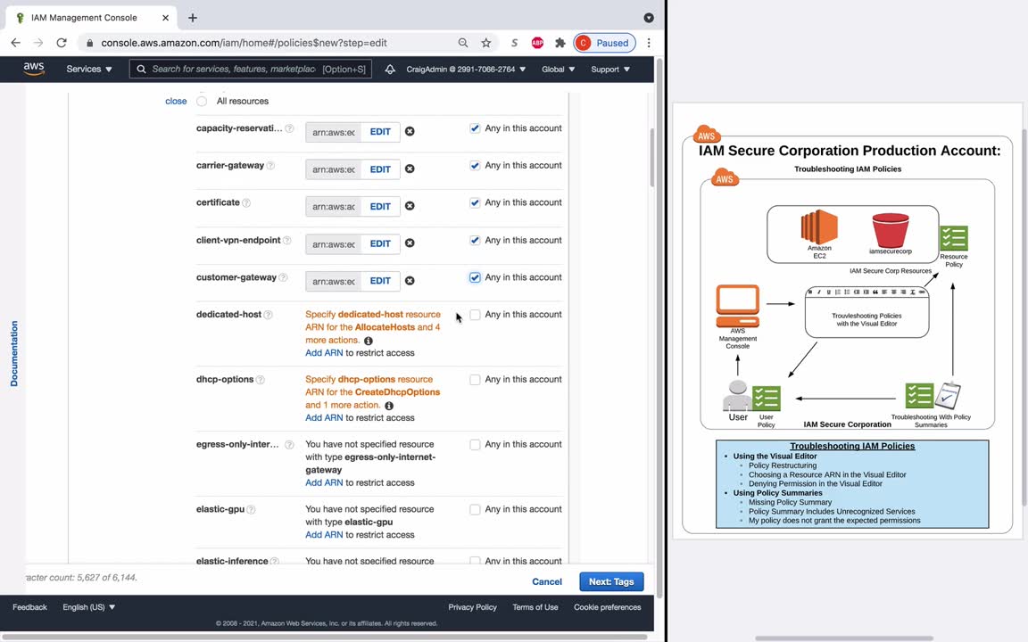
Task: Click the AWS services search field
Action: [251, 69]
